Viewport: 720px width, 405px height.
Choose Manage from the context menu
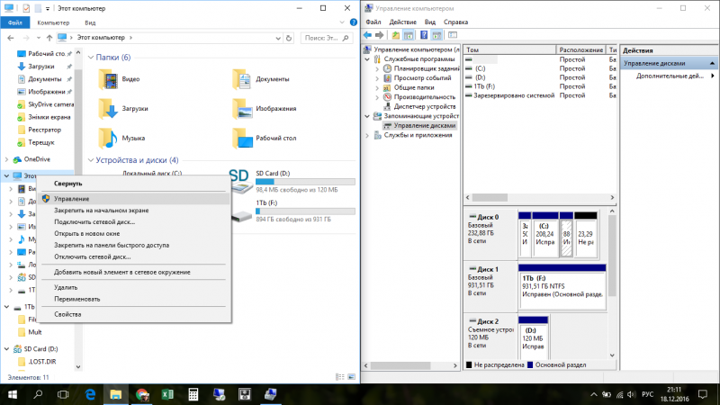pyautogui.click(x=71, y=198)
